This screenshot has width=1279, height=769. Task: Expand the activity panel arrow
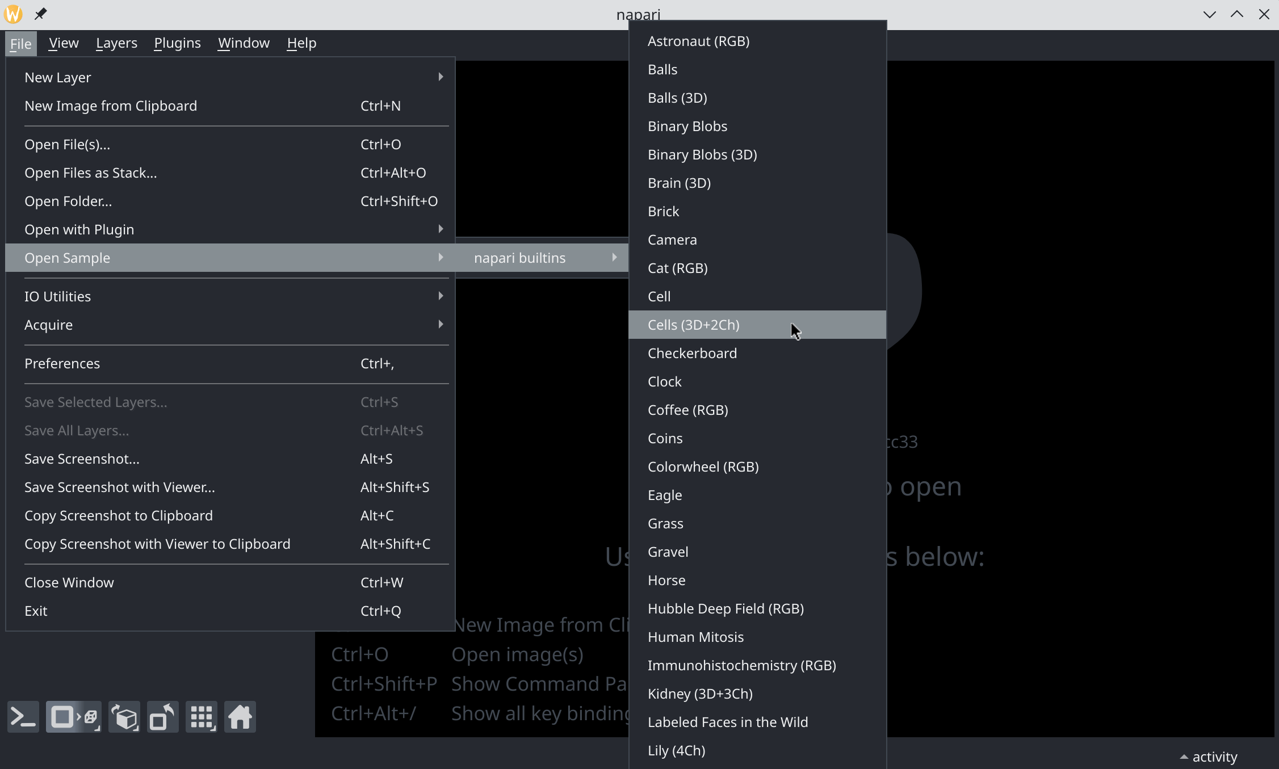(1184, 757)
